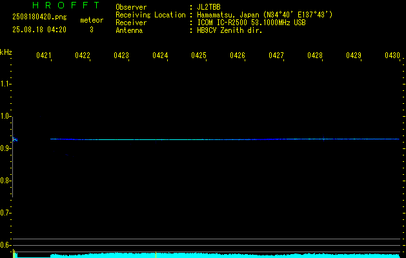Click the meteor label
406x258 pixels.
[92, 20]
